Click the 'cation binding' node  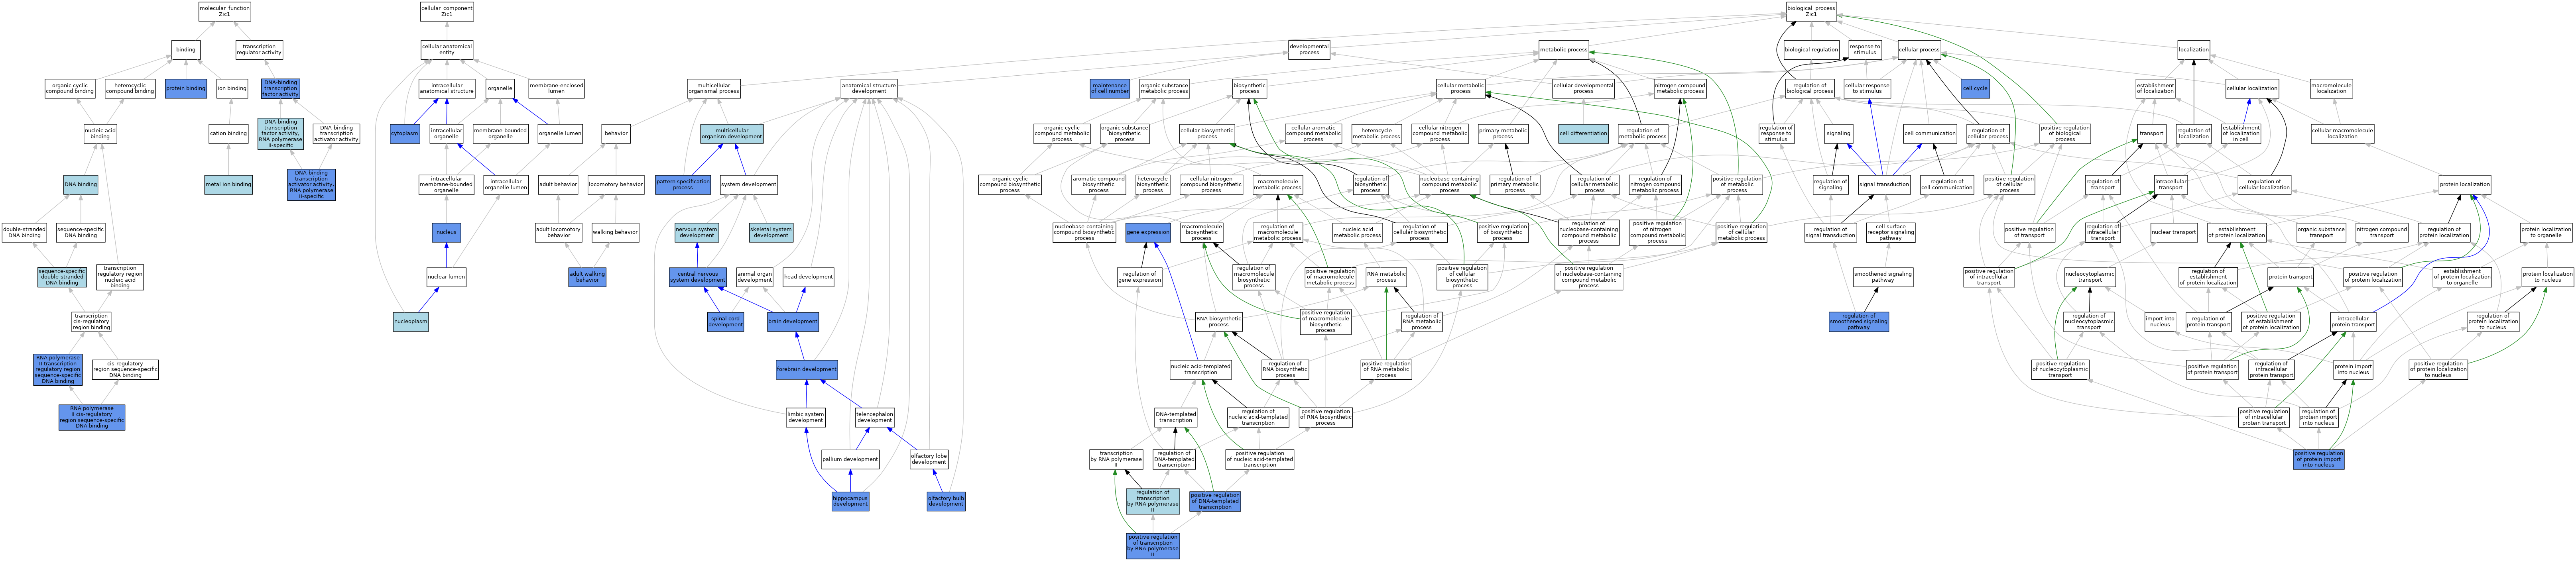pyautogui.click(x=228, y=133)
